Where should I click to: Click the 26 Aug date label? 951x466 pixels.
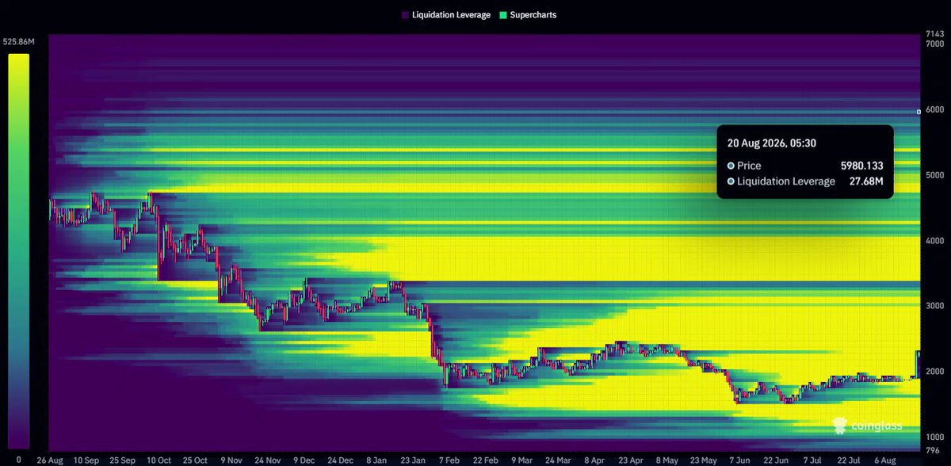pos(49,460)
